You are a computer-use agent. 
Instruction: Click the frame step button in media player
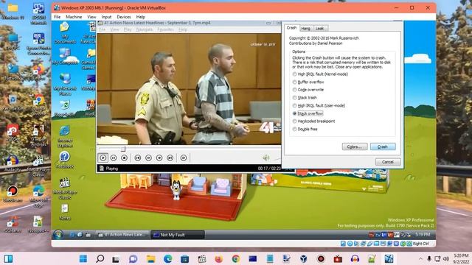point(184,158)
